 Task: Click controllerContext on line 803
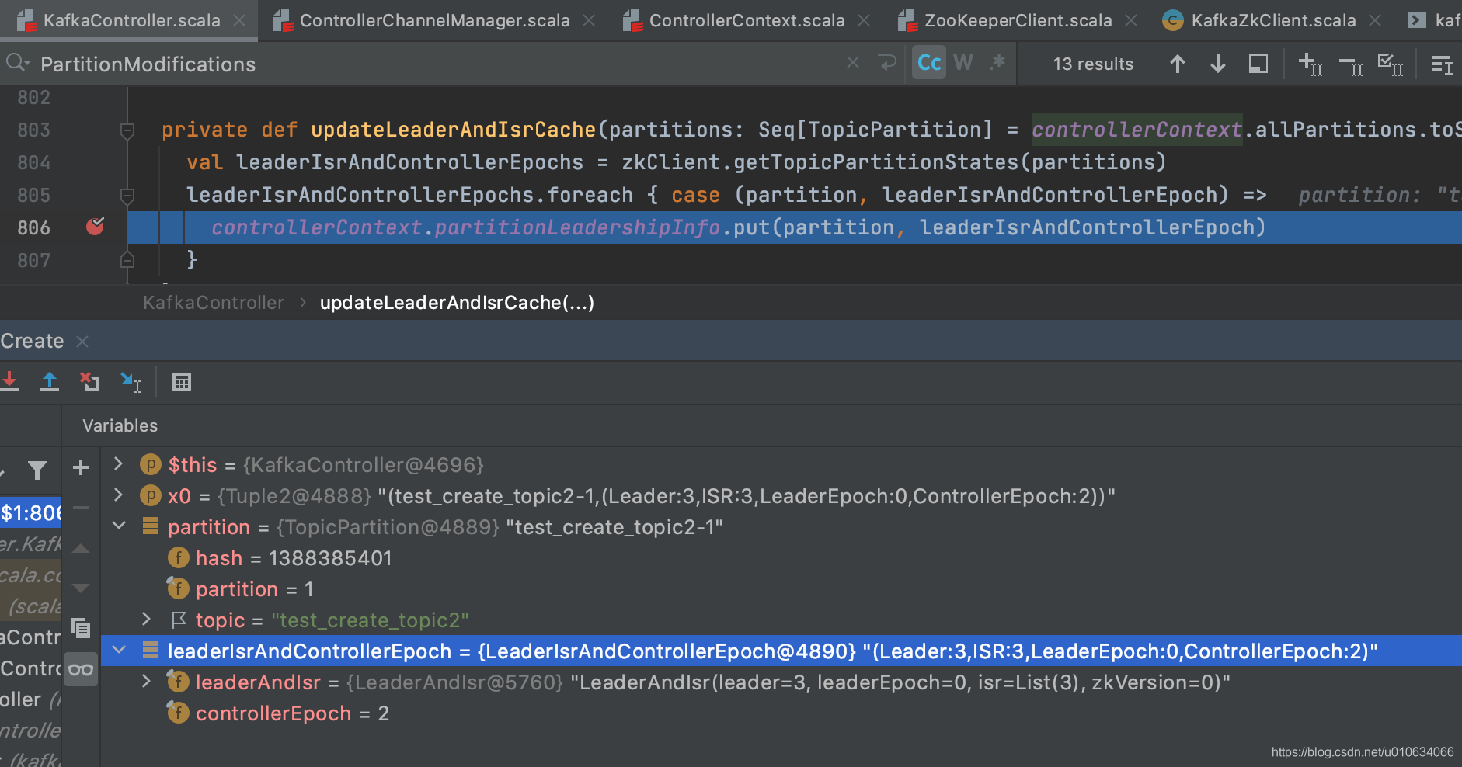pos(1137,130)
